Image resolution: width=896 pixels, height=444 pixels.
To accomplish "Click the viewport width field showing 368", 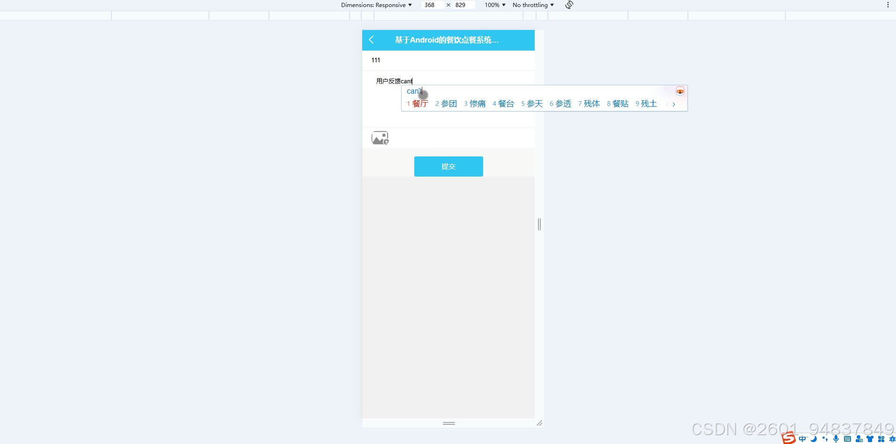I will click(432, 5).
